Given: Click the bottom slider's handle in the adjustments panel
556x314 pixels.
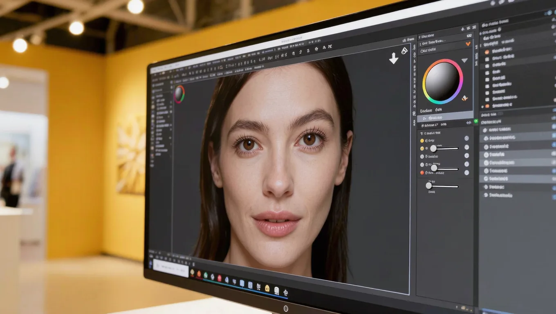Looking at the screenshot, I should click(429, 186).
